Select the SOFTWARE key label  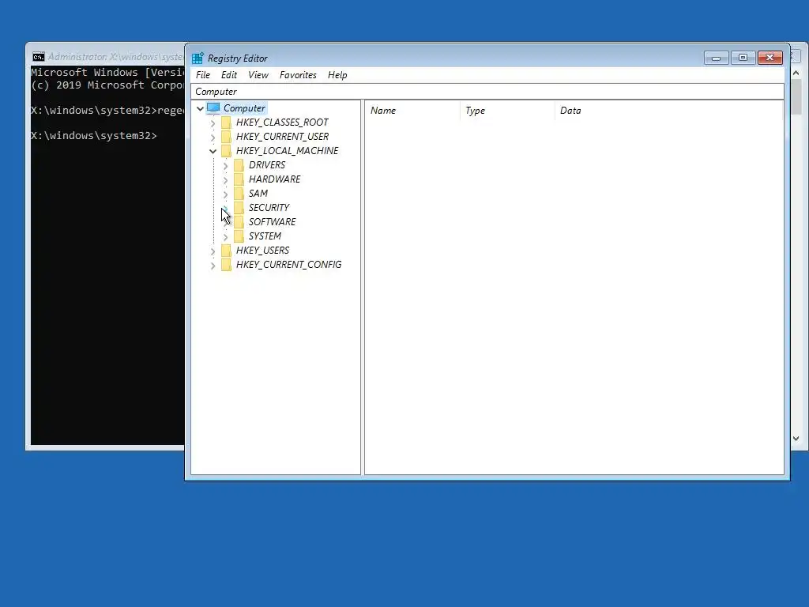coord(272,222)
